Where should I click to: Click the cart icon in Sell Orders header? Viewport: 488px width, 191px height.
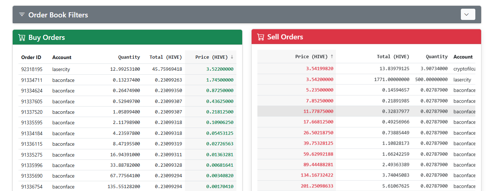pyautogui.click(x=261, y=37)
